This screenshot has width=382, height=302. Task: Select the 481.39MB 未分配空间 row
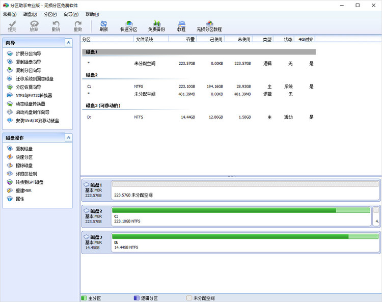pos(199,94)
